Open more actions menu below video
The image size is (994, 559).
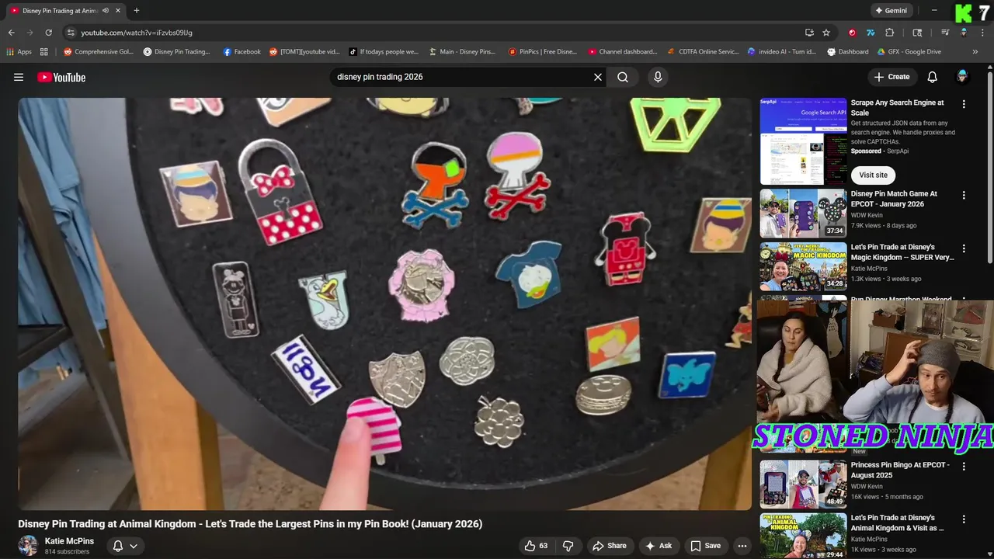742,546
